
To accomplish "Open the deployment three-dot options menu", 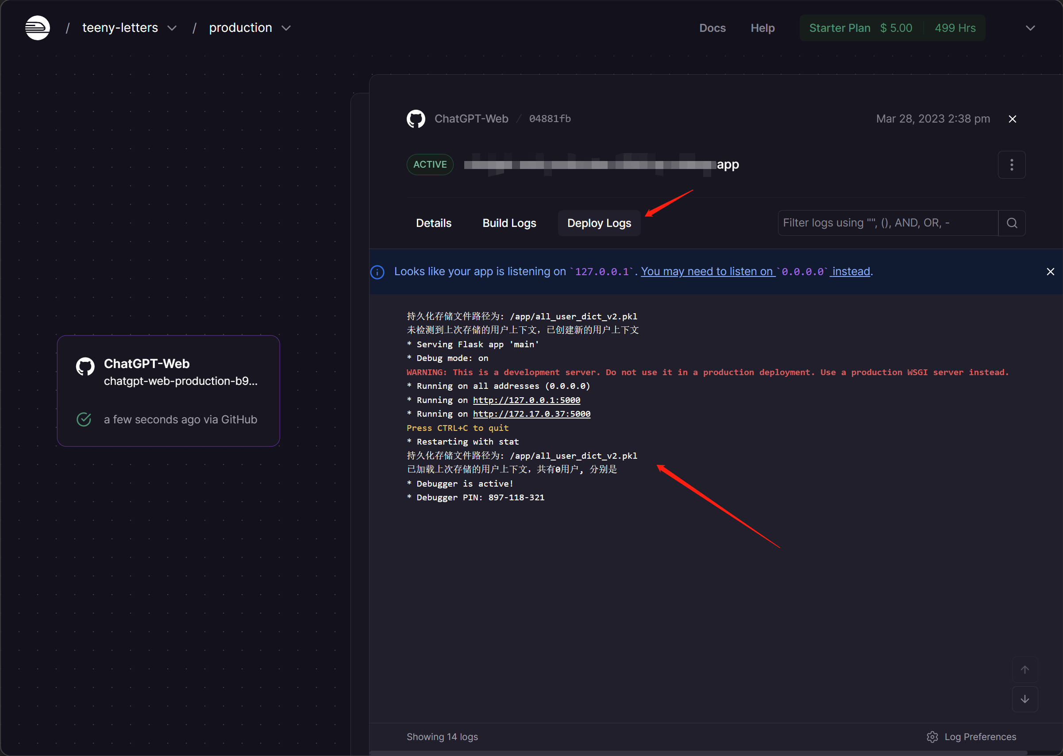I will [x=1012, y=165].
